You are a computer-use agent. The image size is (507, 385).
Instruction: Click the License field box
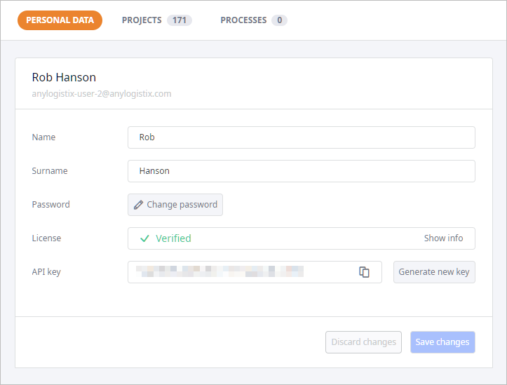302,238
